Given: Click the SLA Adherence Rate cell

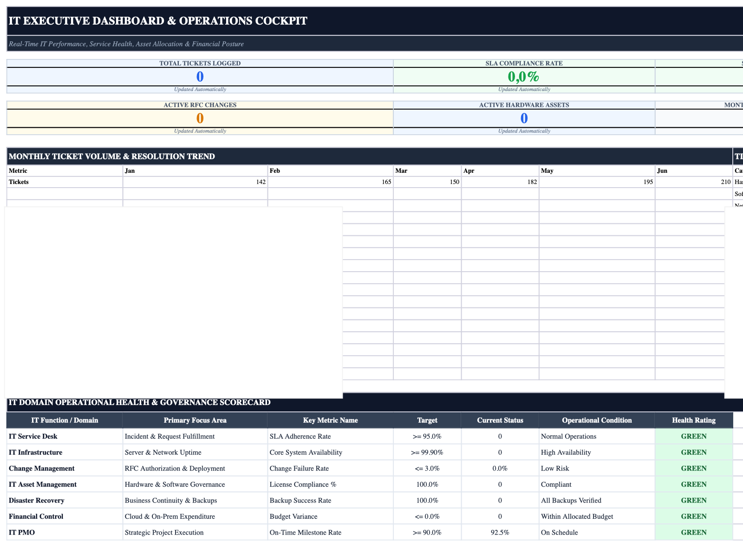Looking at the screenshot, I should pos(331,437).
